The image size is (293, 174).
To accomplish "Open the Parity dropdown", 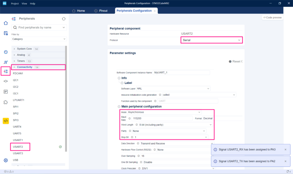I will (169, 131).
